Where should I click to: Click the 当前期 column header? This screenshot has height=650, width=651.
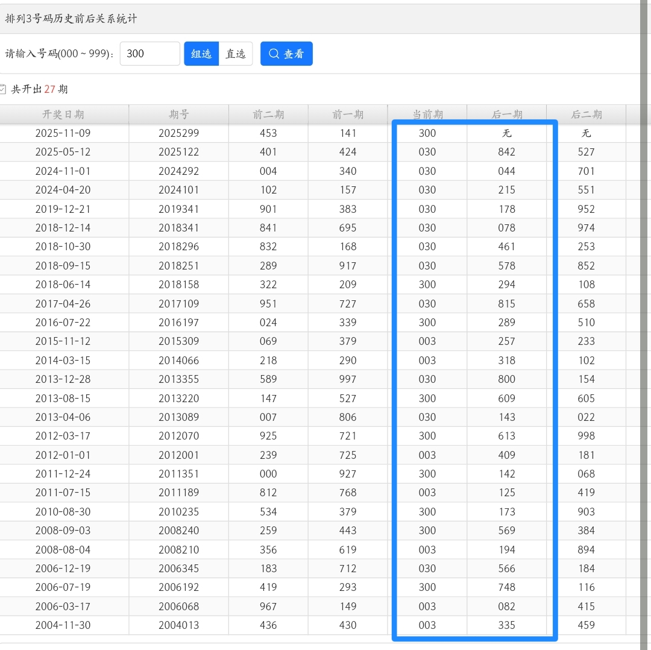click(x=427, y=115)
